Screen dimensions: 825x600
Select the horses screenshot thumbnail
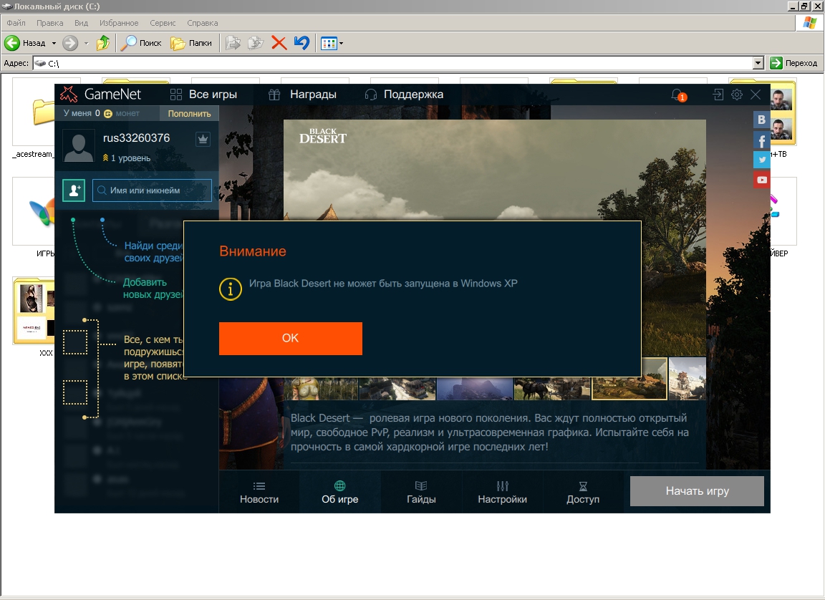552,388
